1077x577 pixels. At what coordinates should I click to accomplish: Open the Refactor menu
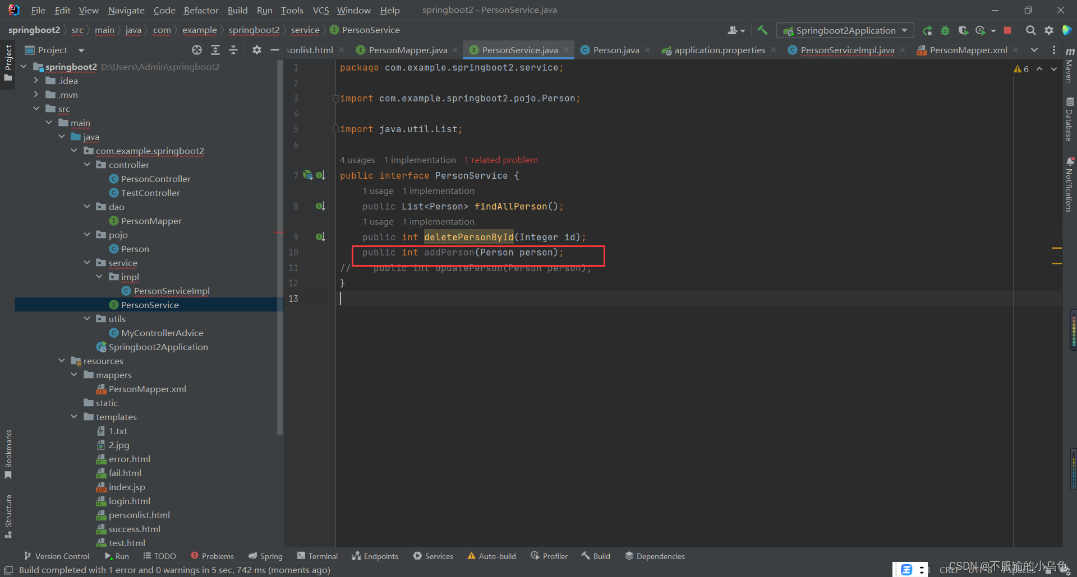[201, 10]
